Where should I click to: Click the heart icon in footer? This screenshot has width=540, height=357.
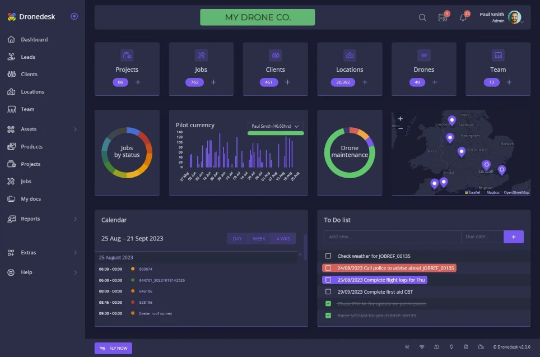(x=422, y=347)
